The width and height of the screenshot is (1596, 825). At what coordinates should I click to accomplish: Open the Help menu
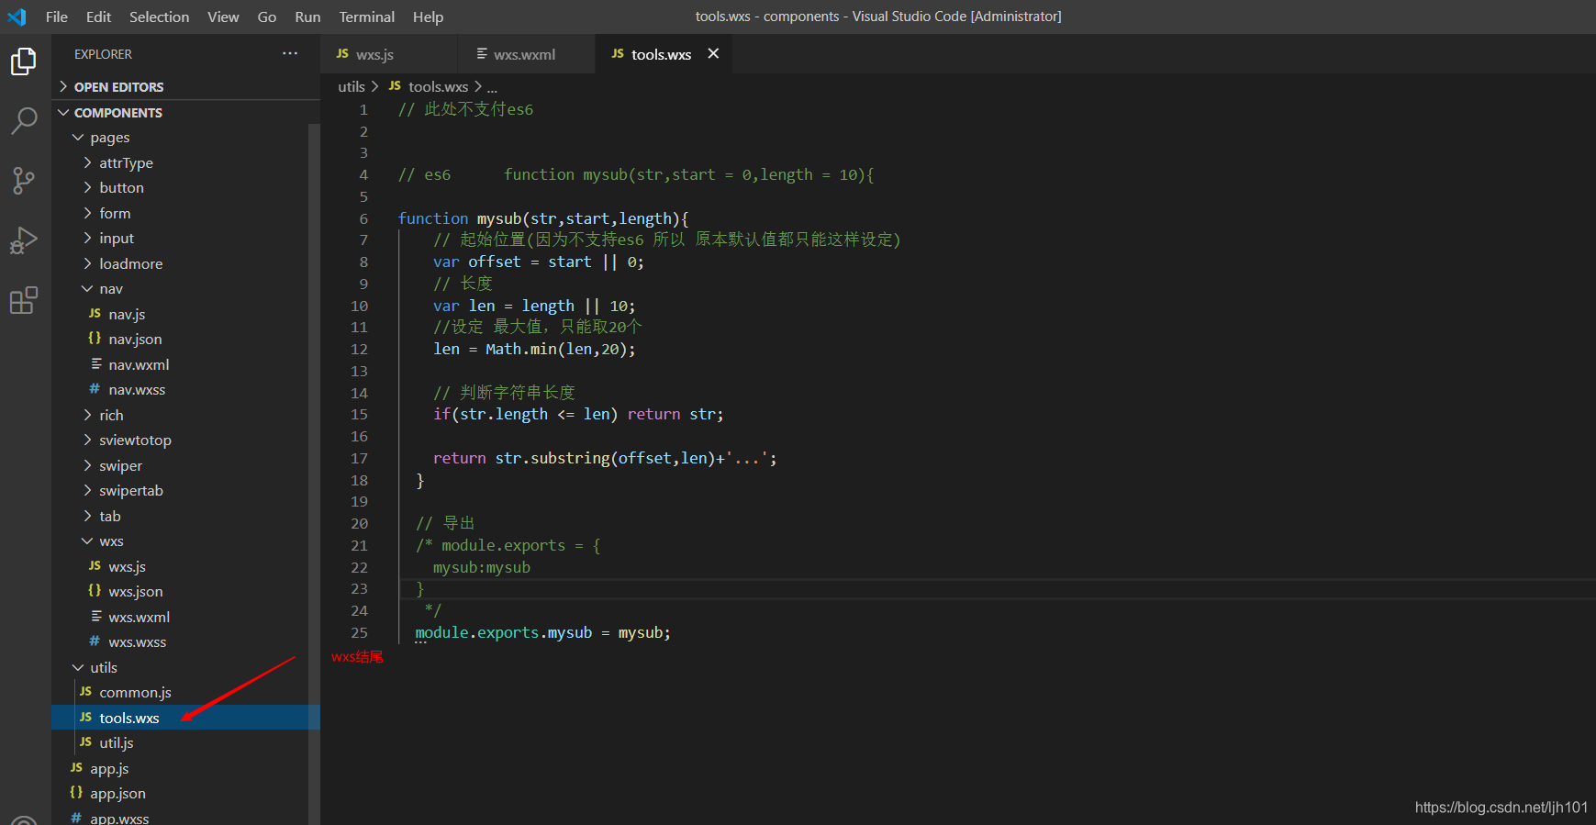pos(428,17)
